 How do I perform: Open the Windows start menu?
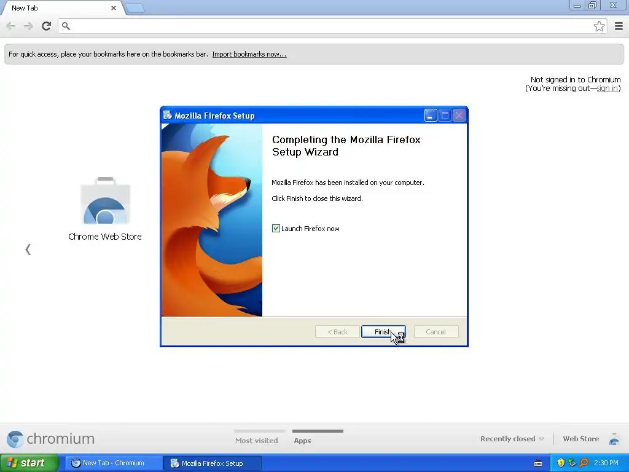tap(29, 463)
